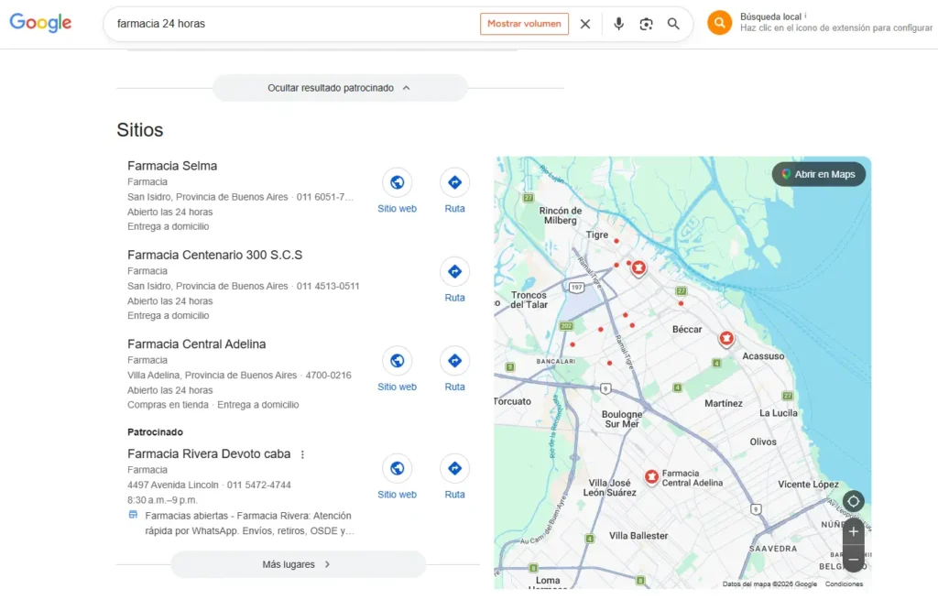This screenshot has width=938, height=600.
Task: Open the map with Abrir en Maps
Action: point(818,174)
